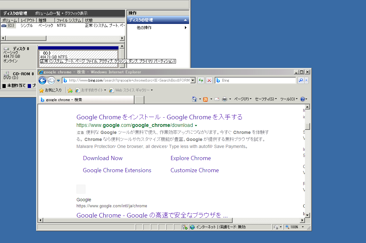Viewport: 366px width, 243px height.
Task: Click the globe Internet zone status icon
Action: pos(192,227)
